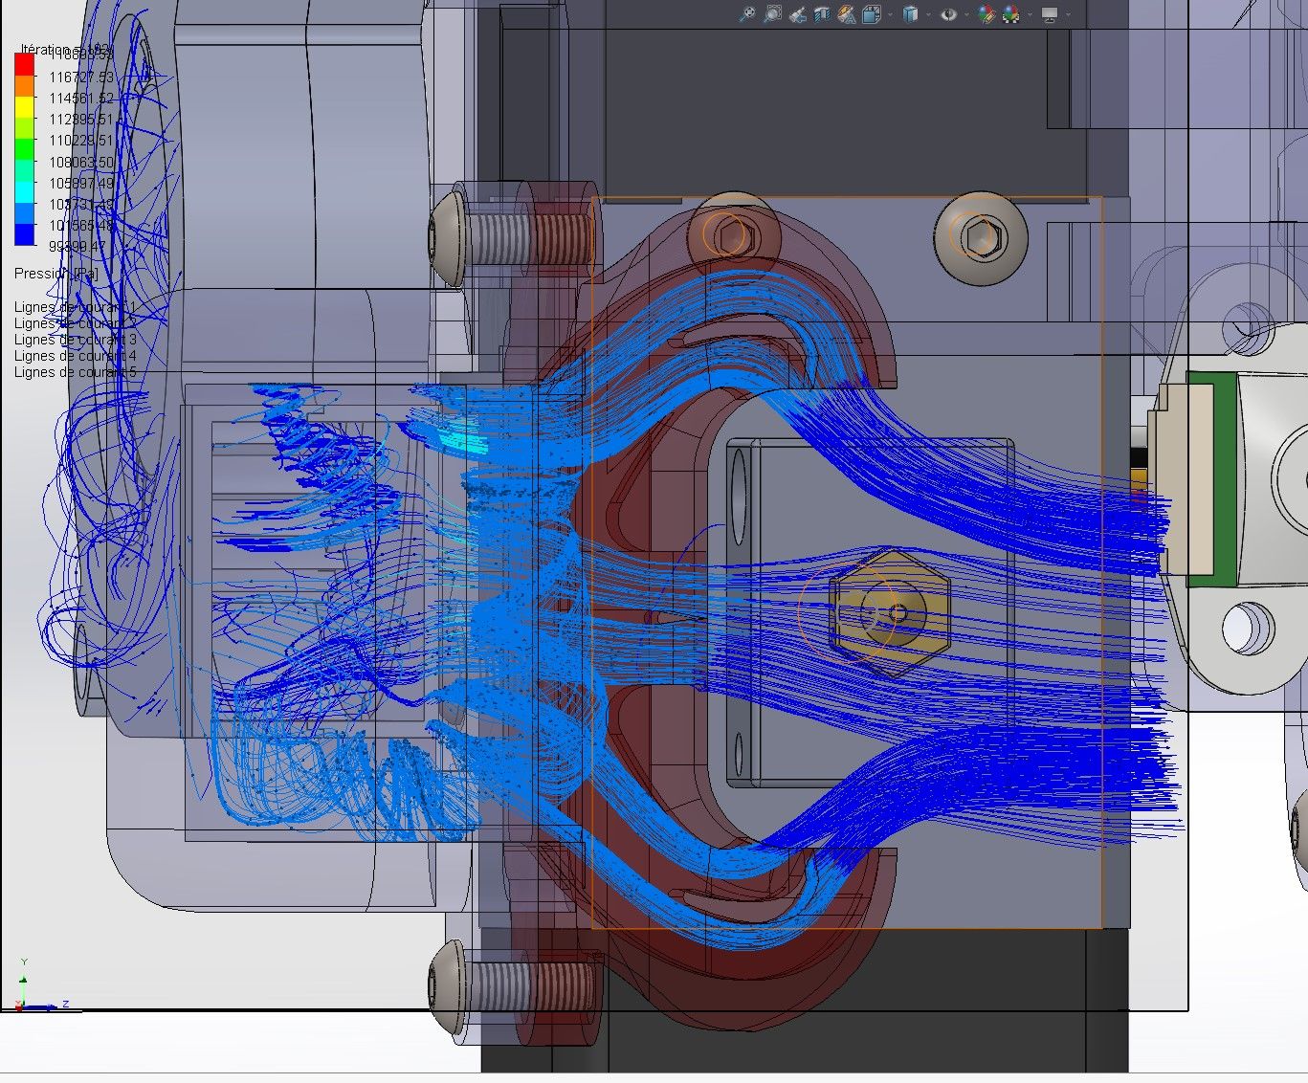Pick the red swatch in pressure legend

pos(25,63)
